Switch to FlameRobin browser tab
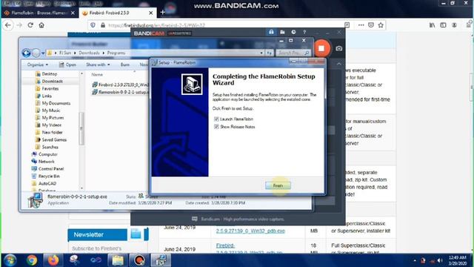The image size is (474, 267). point(39,13)
